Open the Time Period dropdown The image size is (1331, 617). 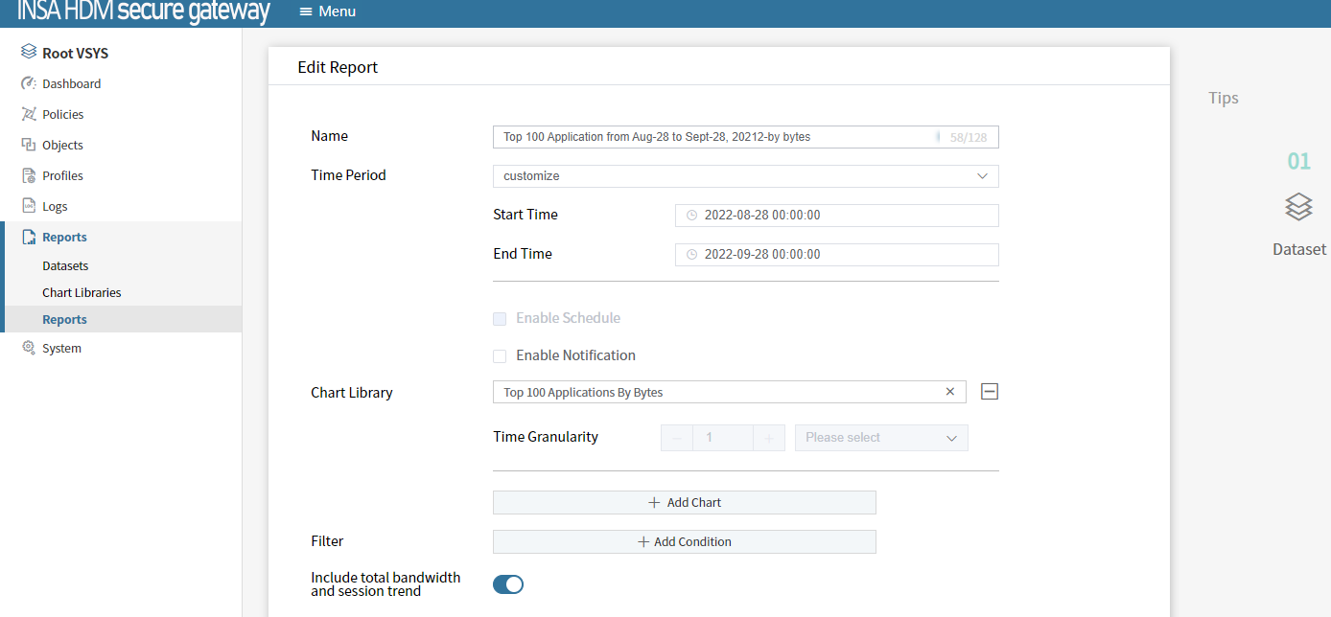(x=745, y=176)
